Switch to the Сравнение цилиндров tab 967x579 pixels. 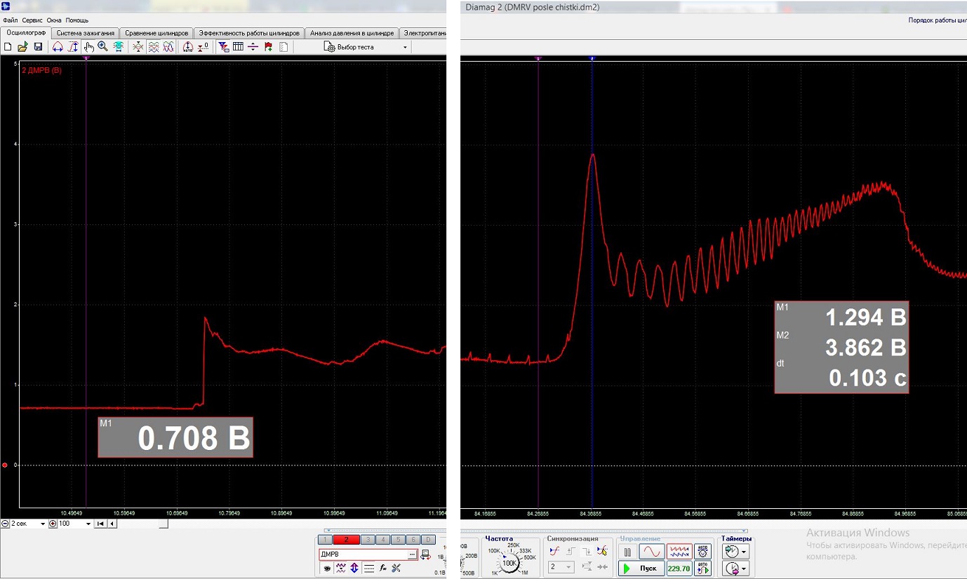pyautogui.click(x=157, y=33)
